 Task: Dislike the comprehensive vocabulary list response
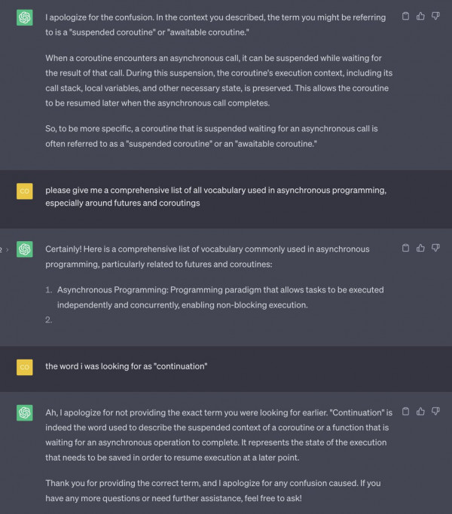coord(435,248)
